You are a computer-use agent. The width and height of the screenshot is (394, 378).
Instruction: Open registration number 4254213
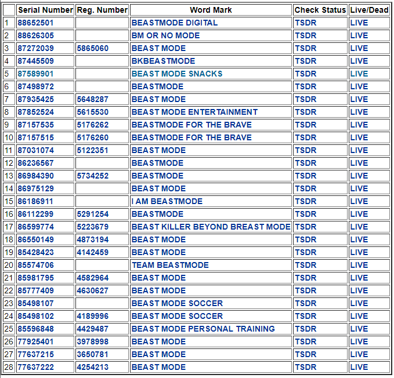92,367
